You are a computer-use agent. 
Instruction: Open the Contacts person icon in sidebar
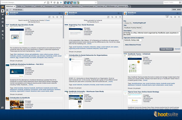[x=2, y=26]
